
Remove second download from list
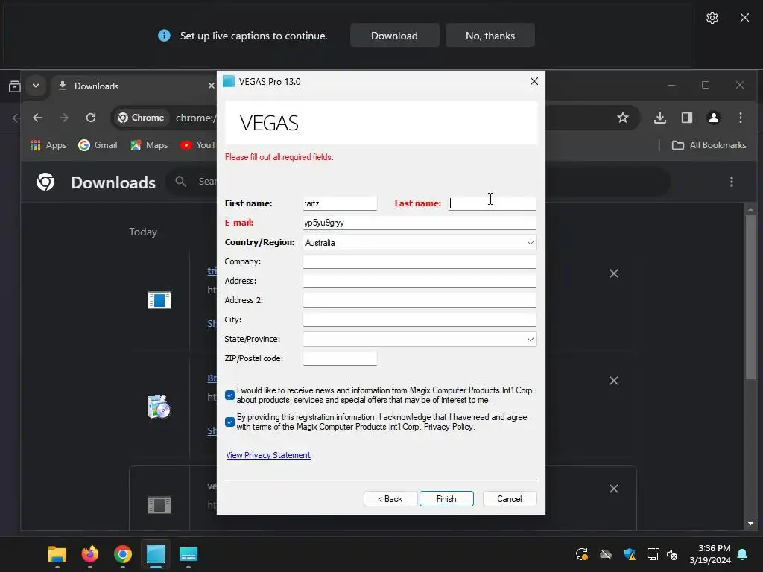[614, 381]
